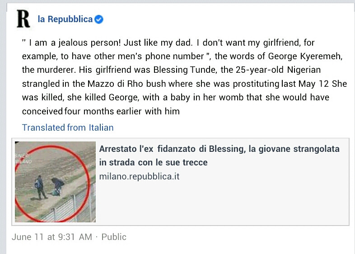This screenshot has width=355, height=254.
Task: Click the 'Public' privacy label
Action: pos(114,237)
